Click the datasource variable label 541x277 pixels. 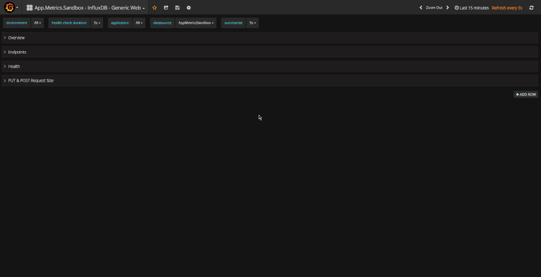click(x=162, y=23)
